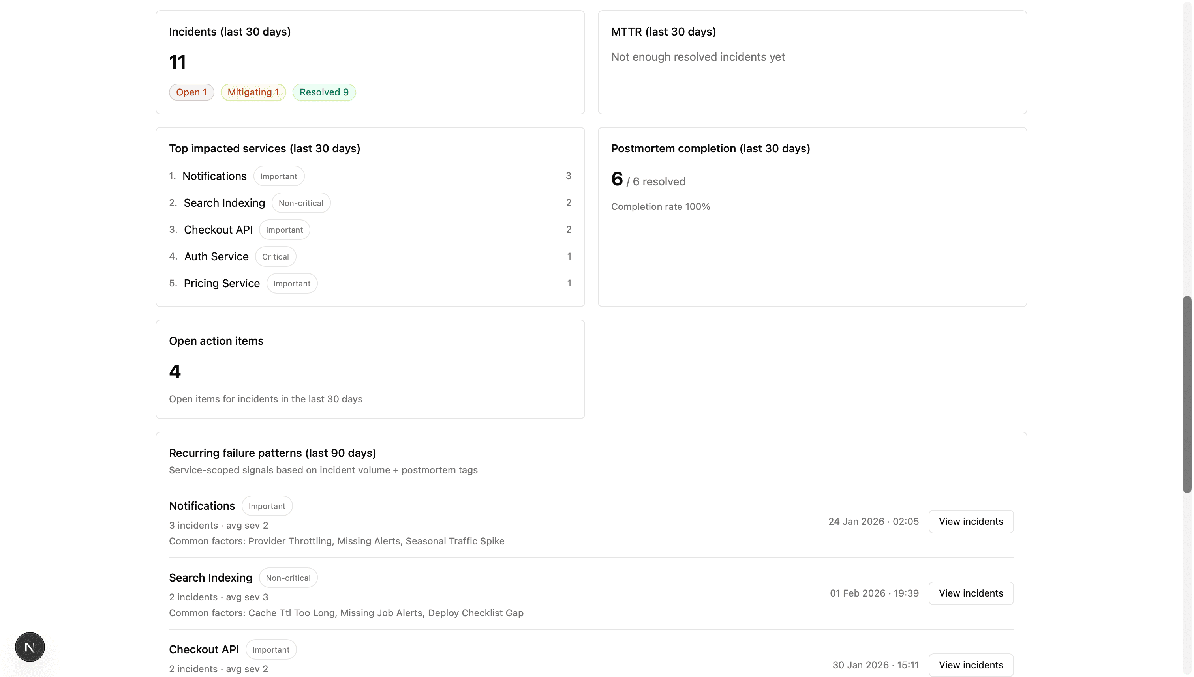Open the Incidents last 30 days card
Image resolution: width=1194 pixels, height=677 pixels.
tap(370, 63)
